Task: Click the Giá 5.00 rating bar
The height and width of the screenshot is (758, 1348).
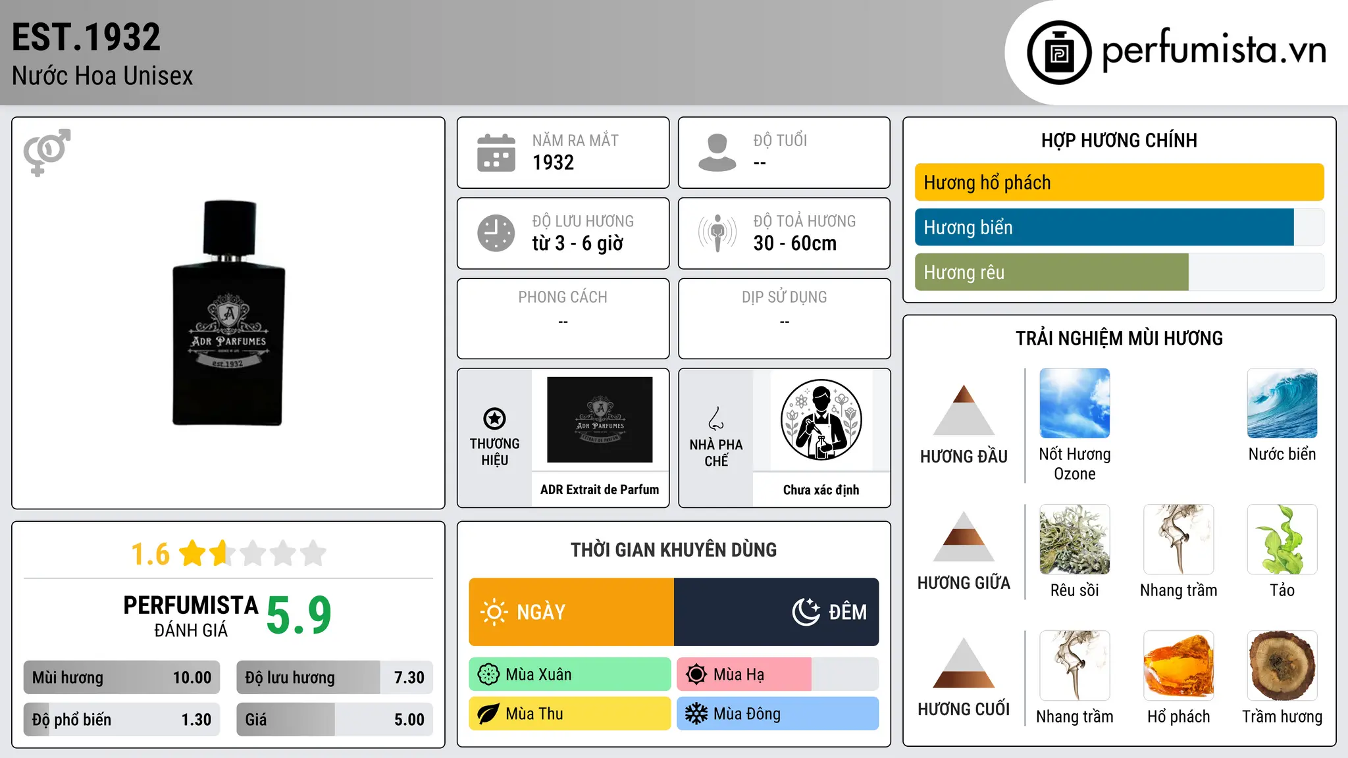Action: point(334,719)
